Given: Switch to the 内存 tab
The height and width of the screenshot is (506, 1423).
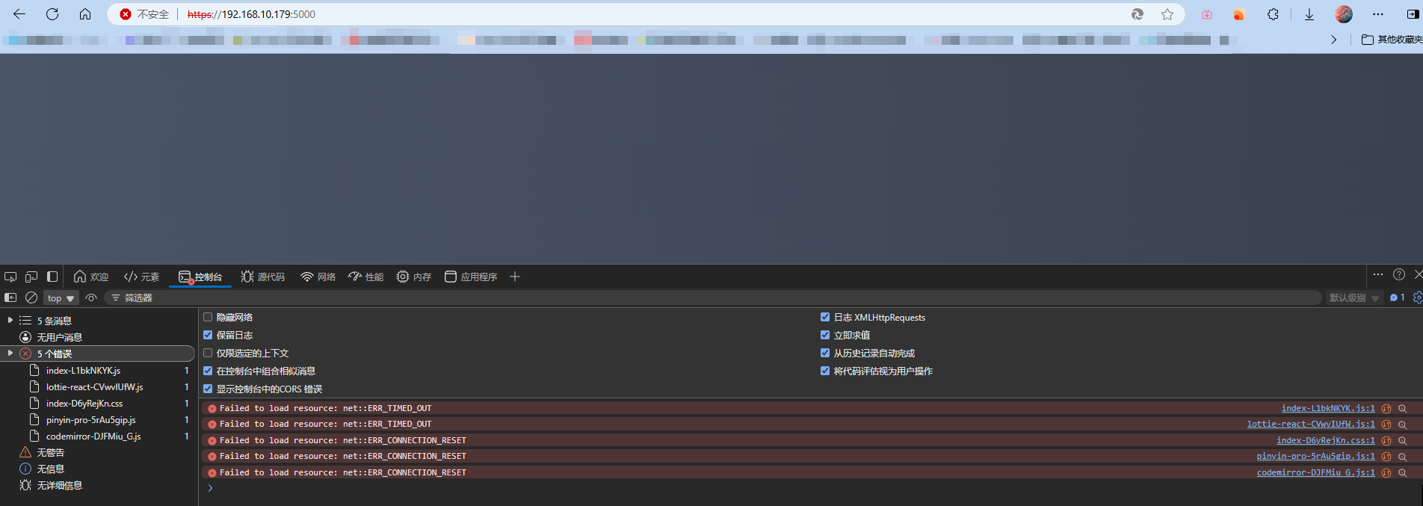Looking at the screenshot, I should (x=414, y=277).
